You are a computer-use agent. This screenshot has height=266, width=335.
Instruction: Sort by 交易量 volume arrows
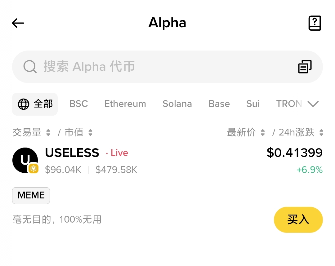[x=48, y=133]
